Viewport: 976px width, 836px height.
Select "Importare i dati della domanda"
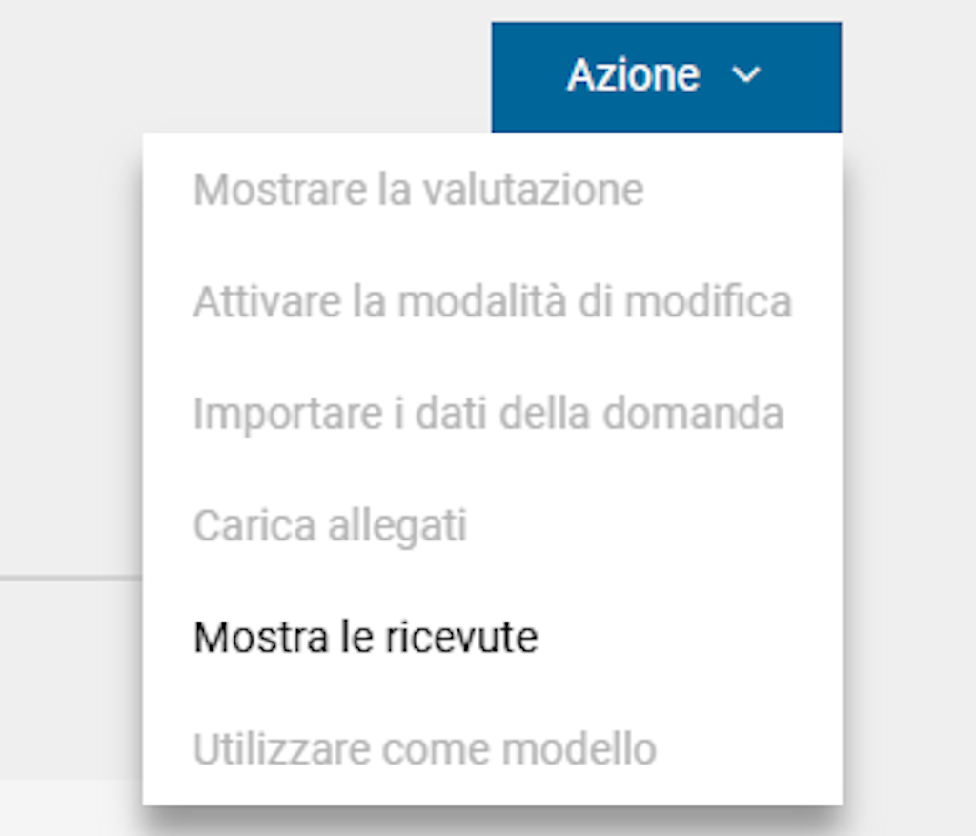click(488, 414)
